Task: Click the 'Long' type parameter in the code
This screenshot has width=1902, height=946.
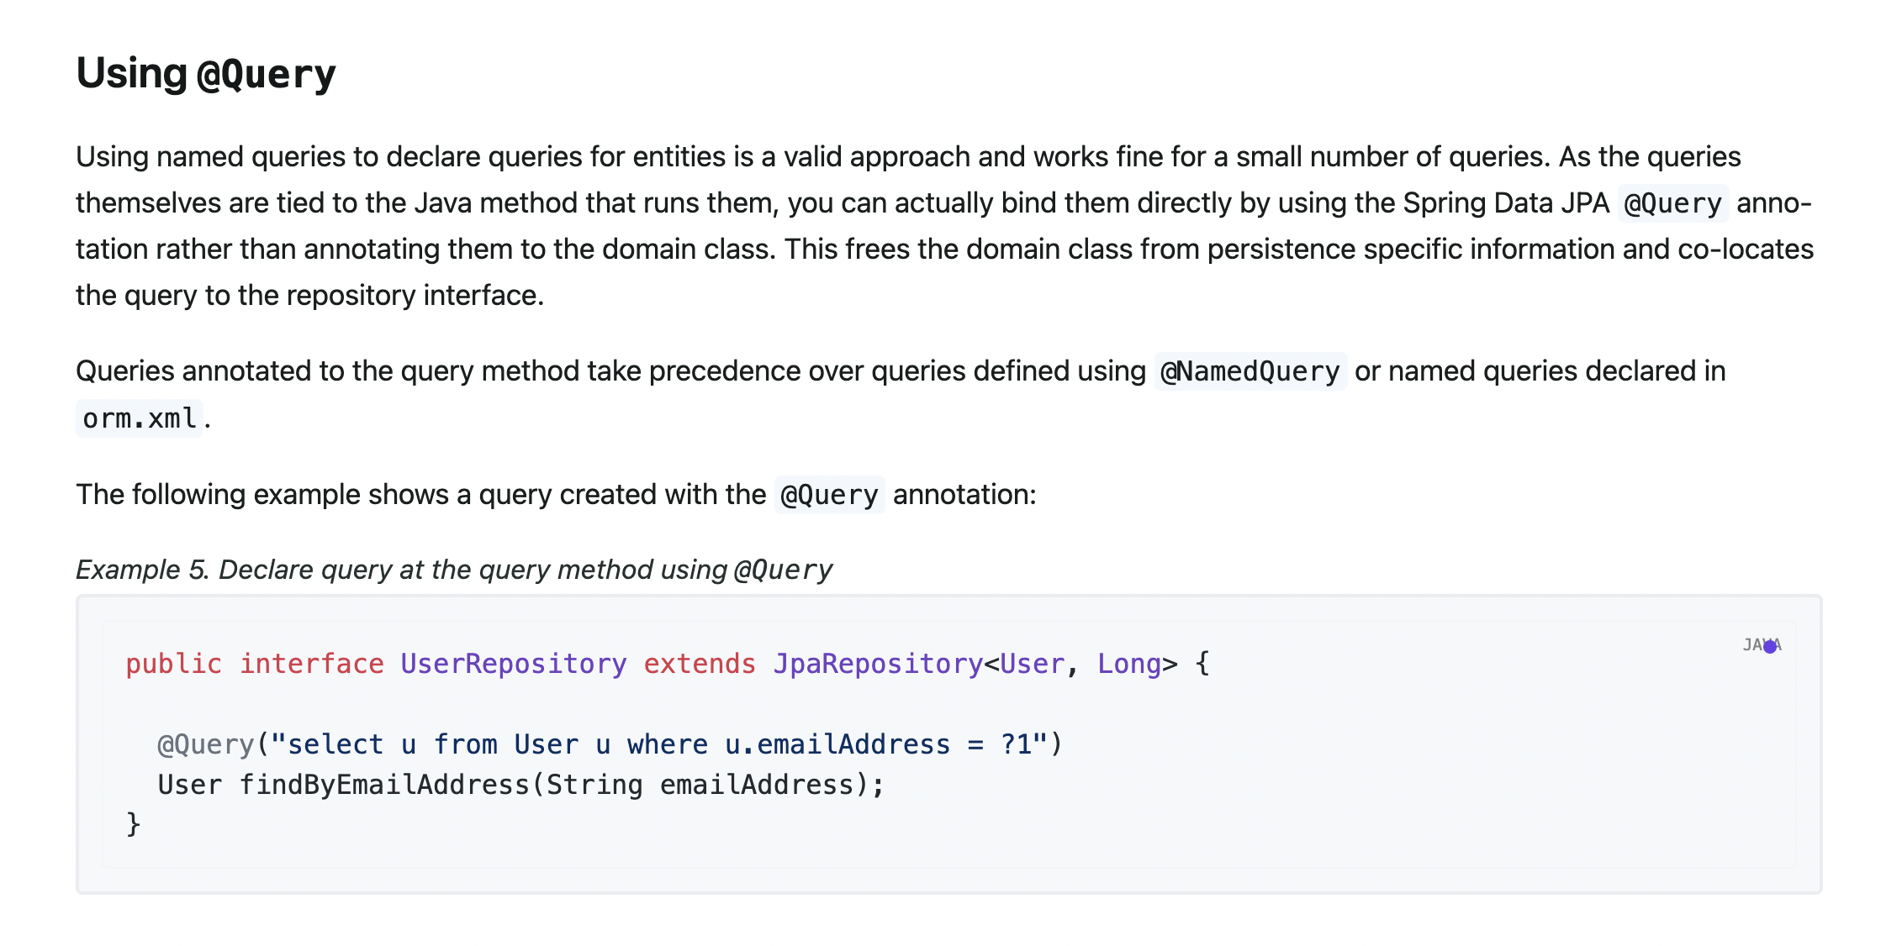Action: coord(1129,665)
